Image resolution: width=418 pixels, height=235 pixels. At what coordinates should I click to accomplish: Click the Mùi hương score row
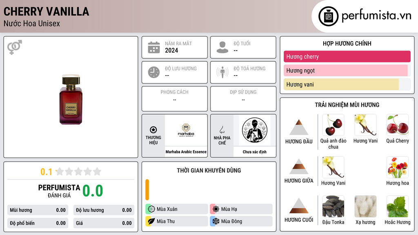click(38, 210)
